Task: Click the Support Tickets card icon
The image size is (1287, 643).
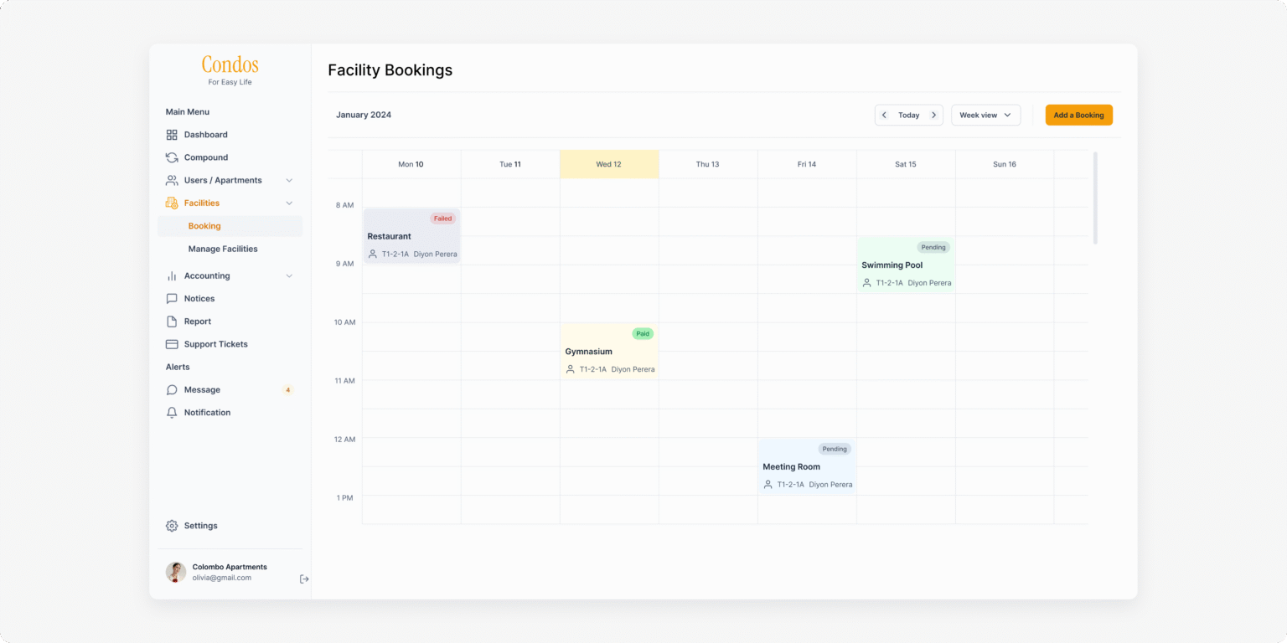Action: pyautogui.click(x=172, y=344)
